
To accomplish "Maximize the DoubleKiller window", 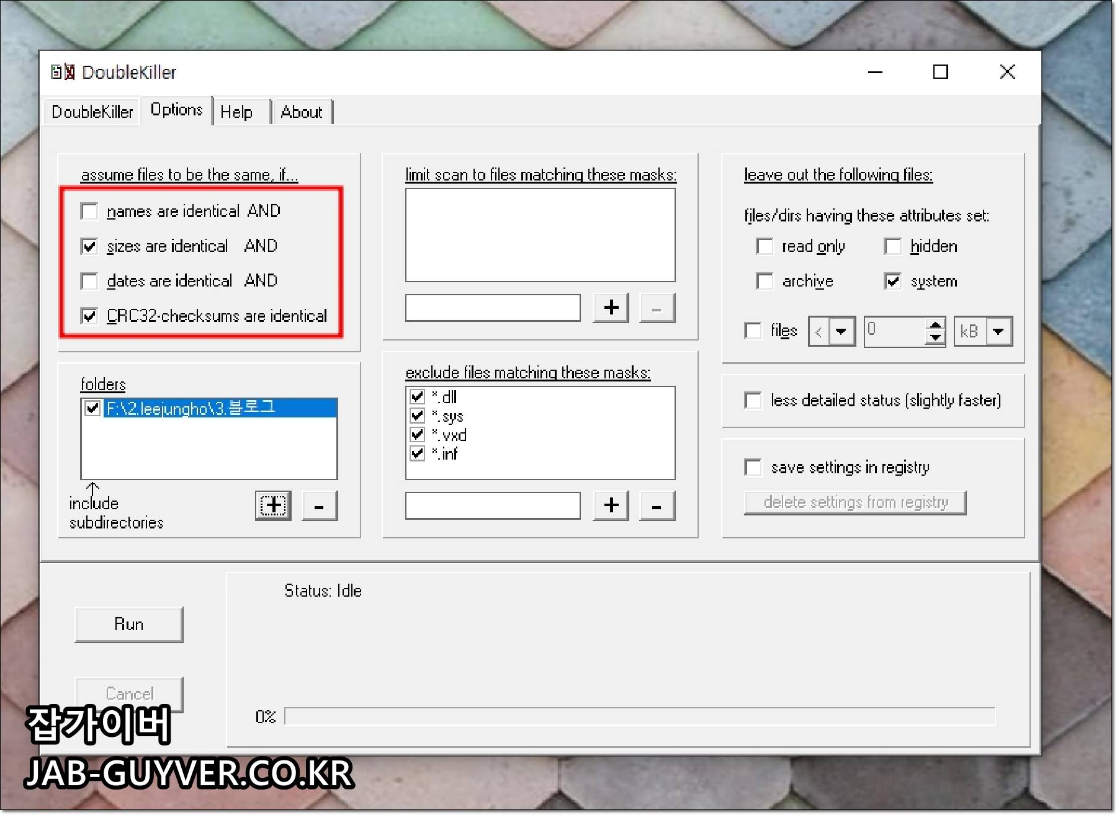I will 941,72.
